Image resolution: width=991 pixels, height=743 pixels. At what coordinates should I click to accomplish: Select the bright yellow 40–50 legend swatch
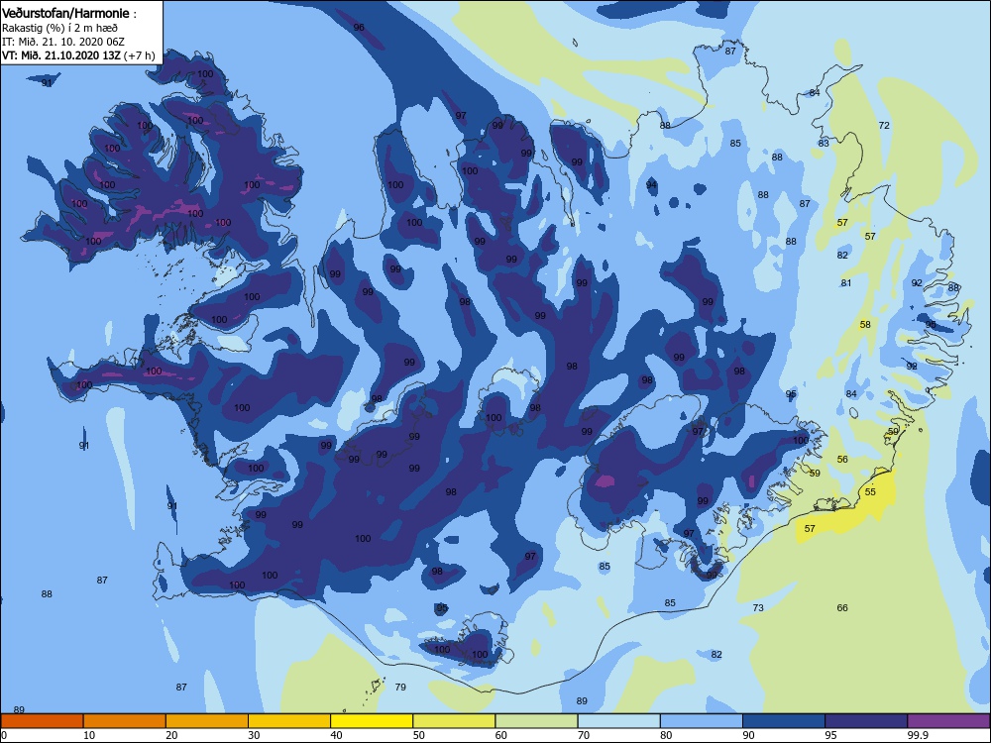pos(372,721)
